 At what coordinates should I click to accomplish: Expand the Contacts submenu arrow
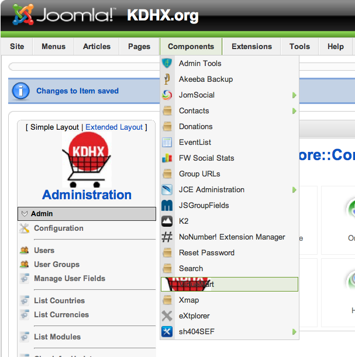pos(294,111)
